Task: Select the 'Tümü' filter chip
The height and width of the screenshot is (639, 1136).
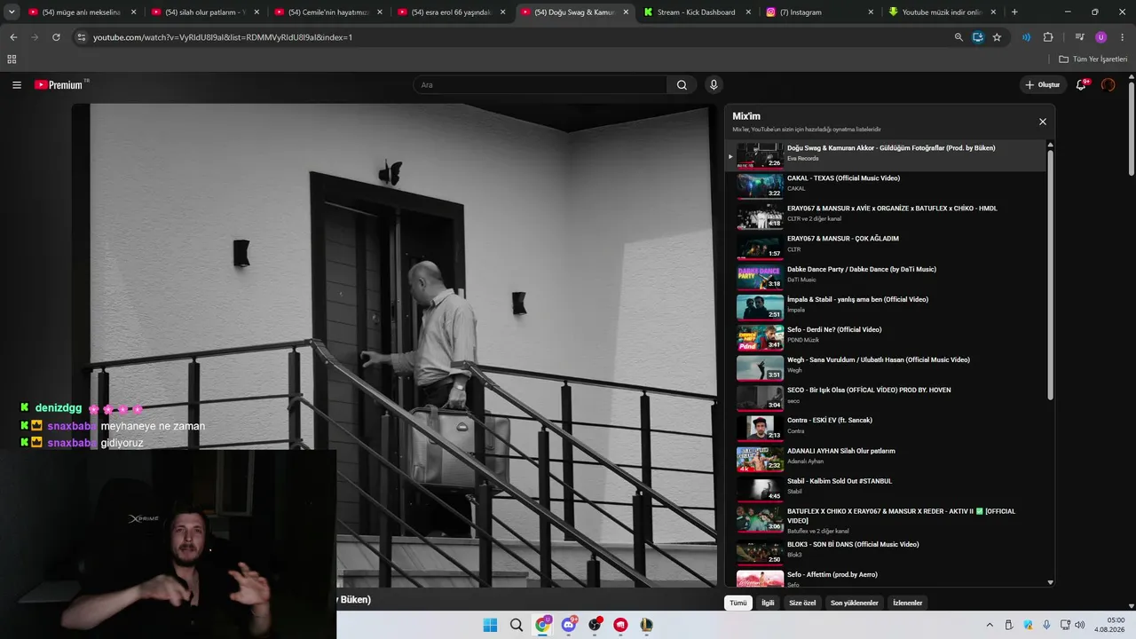Action: tap(738, 603)
